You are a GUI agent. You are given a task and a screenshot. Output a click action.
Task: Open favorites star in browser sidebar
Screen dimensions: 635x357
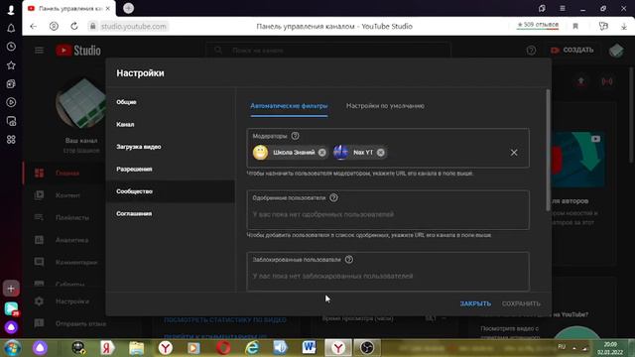click(11, 65)
